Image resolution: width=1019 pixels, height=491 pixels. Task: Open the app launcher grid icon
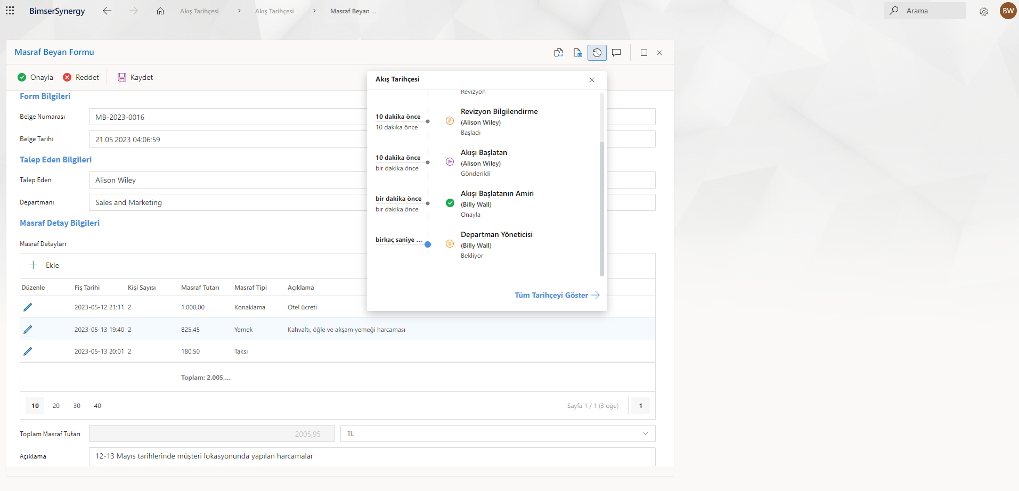pyautogui.click(x=10, y=11)
